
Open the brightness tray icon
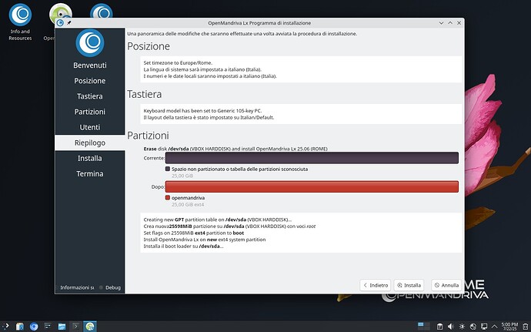coord(462,327)
